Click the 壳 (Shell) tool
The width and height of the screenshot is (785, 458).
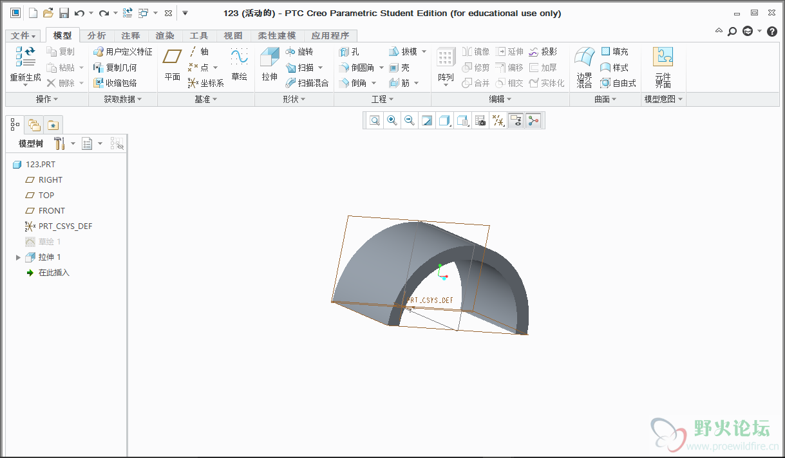pyautogui.click(x=399, y=68)
